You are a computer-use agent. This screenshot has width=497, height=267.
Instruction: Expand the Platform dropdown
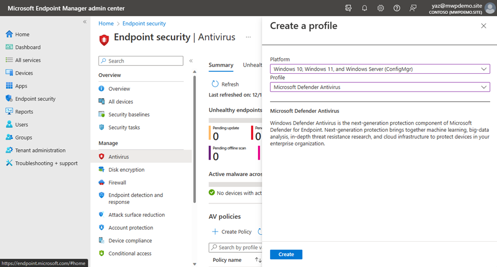(379, 69)
